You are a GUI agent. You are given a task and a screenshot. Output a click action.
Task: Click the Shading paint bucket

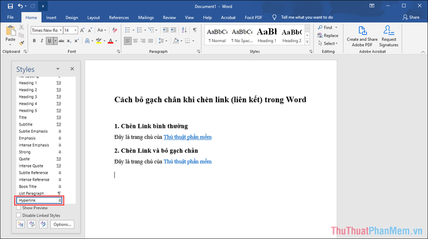pyautogui.click(x=176, y=41)
